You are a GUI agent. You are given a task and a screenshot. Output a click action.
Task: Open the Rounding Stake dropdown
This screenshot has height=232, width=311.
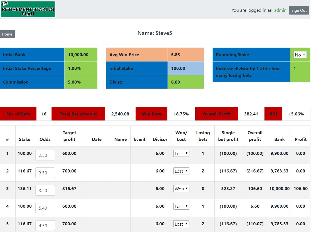pyautogui.click(x=300, y=55)
